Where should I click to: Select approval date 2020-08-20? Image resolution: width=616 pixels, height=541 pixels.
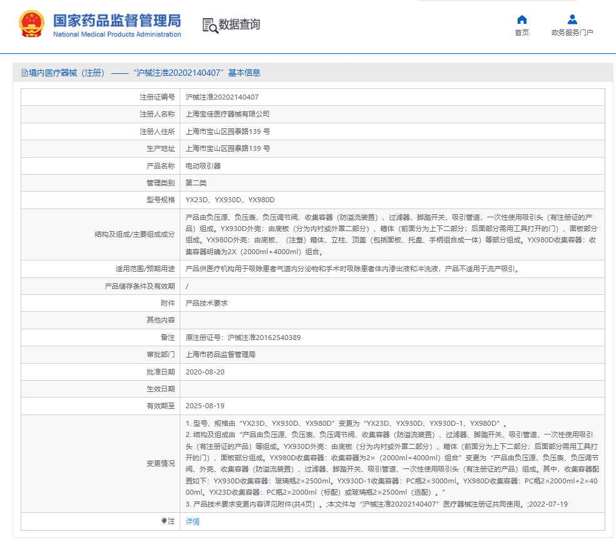(x=205, y=372)
